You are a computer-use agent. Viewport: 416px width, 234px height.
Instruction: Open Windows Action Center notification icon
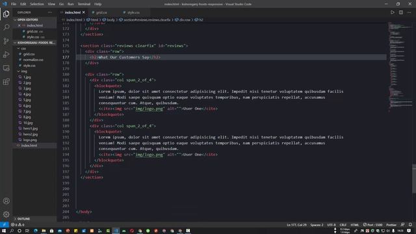pos(409,231)
